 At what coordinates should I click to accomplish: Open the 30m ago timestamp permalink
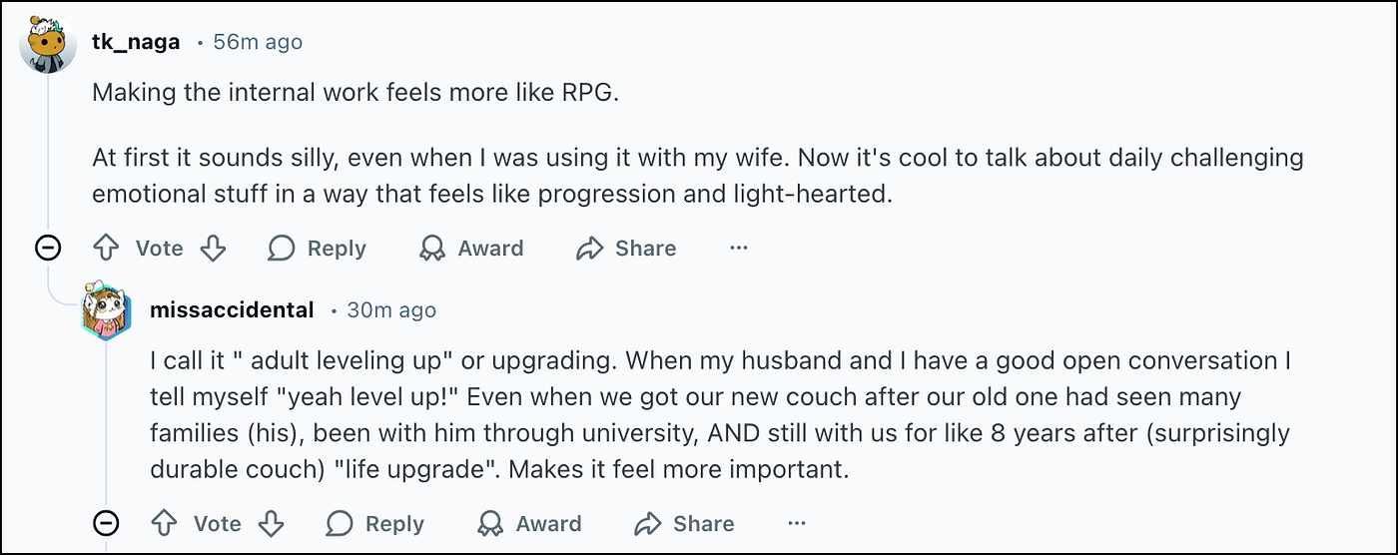tap(391, 309)
